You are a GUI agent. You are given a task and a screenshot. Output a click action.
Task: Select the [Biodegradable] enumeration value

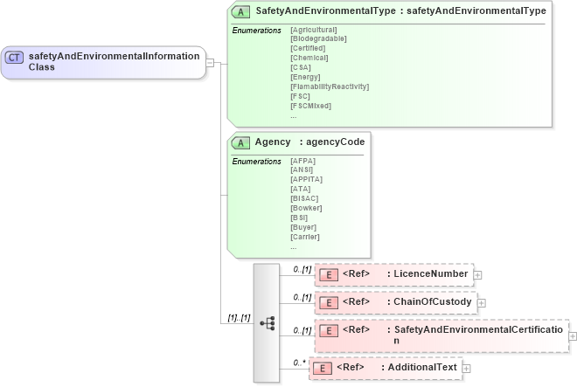(318, 38)
